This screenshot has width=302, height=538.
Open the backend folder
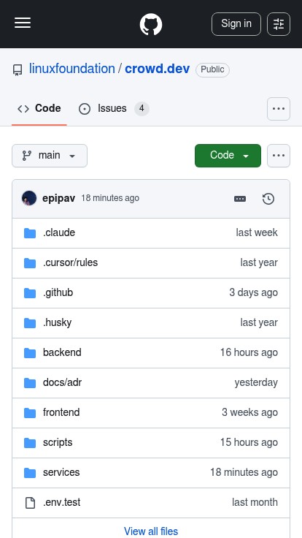click(x=62, y=352)
